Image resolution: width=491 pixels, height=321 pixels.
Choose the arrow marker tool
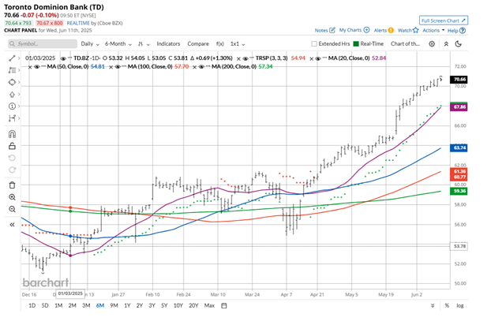(12, 94)
